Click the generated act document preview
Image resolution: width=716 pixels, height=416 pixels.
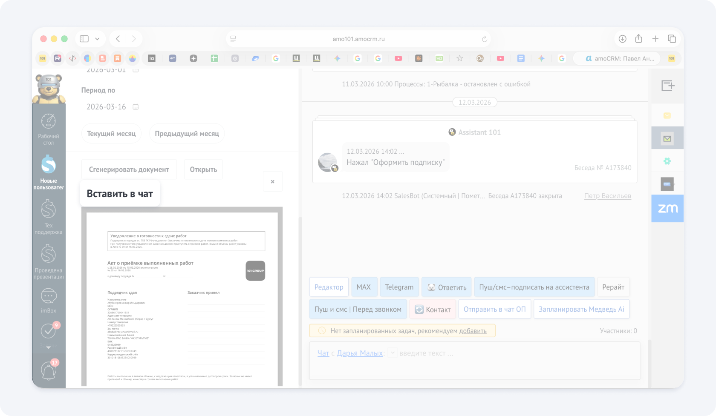point(182,298)
